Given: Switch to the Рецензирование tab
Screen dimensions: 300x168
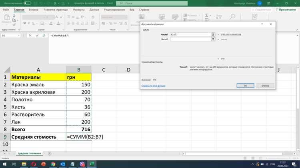Looking at the screenshot, I should tap(114, 10).
